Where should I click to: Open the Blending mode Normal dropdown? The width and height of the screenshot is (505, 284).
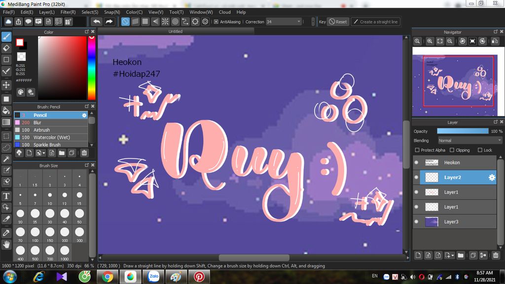pos(470,141)
